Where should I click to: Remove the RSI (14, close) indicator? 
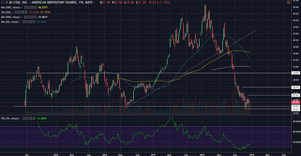click(x=34, y=118)
